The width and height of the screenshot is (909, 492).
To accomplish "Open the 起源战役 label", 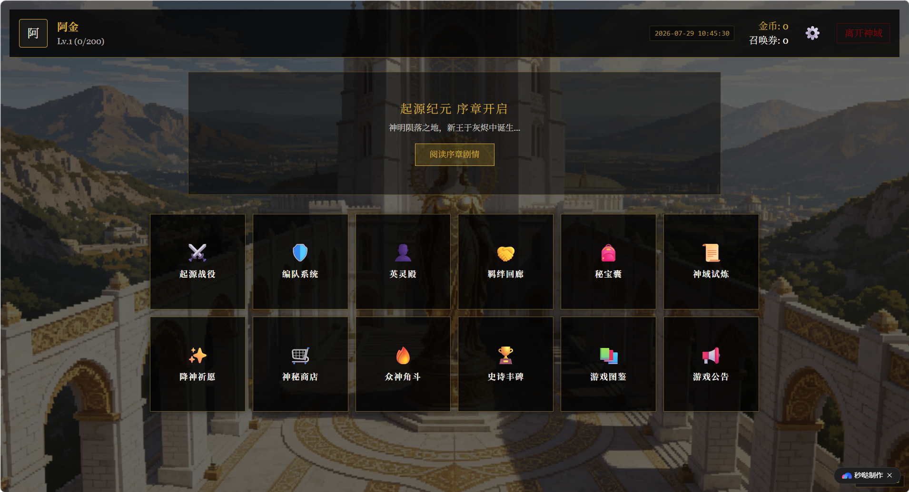I will 197,274.
